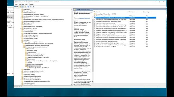Click description pane scroll up arrow

point(93,18)
